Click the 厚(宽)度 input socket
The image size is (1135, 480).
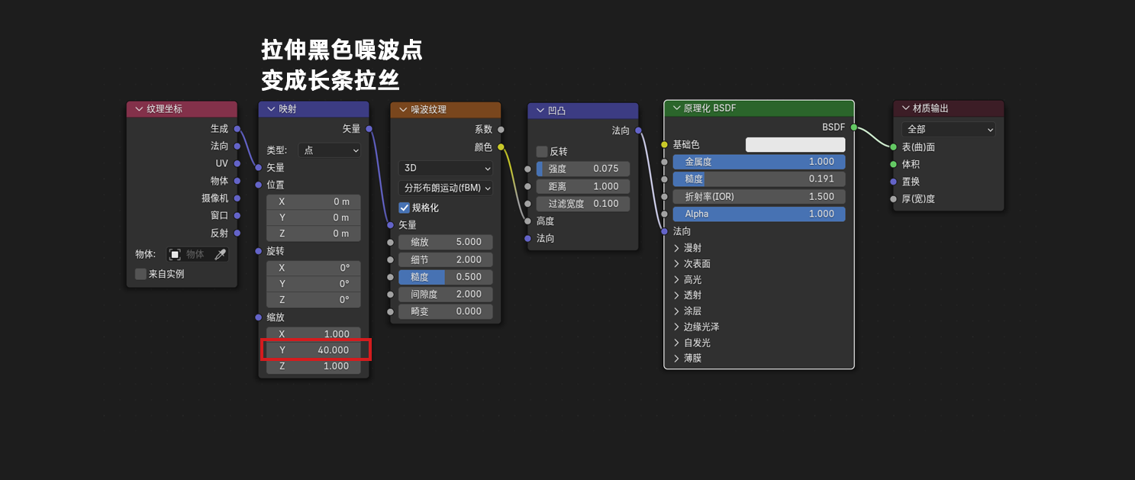coord(893,199)
